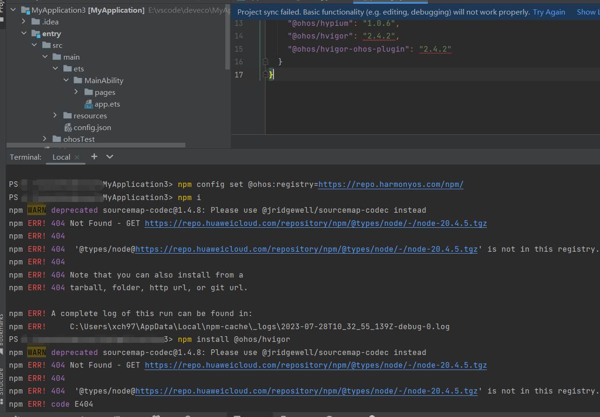The width and height of the screenshot is (600, 417).
Task: Place cursor at closing brace on line 17
Action: [x=271, y=74]
